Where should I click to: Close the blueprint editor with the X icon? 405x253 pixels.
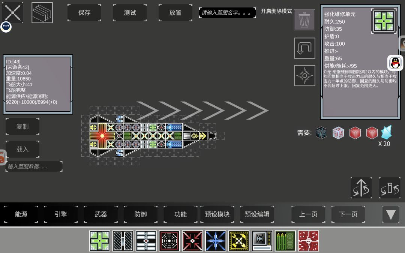pyautogui.click(x=12, y=12)
